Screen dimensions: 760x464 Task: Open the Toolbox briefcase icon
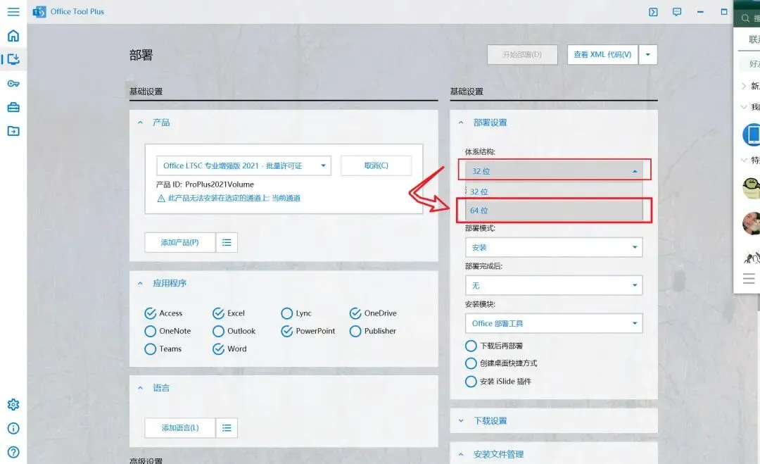(13, 107)
